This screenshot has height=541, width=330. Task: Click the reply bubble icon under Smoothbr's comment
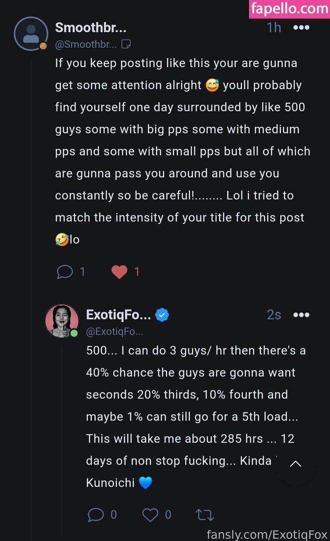(x=65, y=272)
